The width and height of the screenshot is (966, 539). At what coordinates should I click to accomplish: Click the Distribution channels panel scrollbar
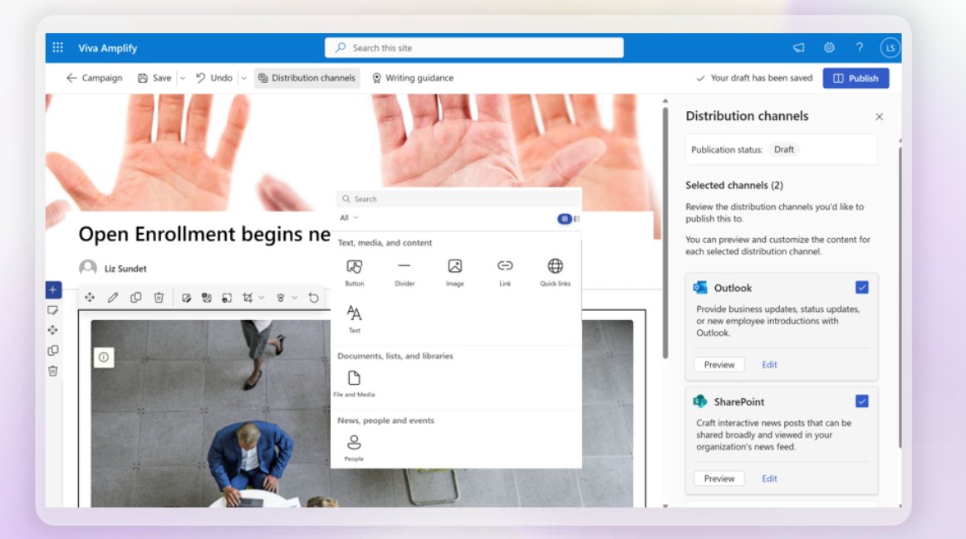(x=900, y=295)
